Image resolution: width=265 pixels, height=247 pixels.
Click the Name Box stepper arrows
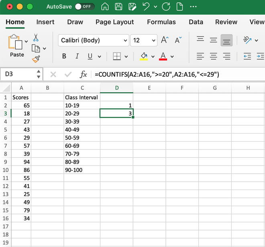pos(39,74)
